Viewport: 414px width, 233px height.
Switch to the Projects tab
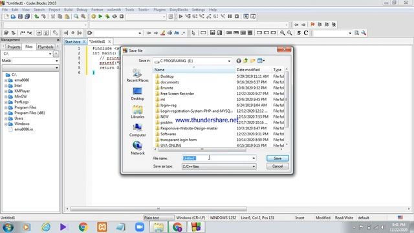point(14,47)
